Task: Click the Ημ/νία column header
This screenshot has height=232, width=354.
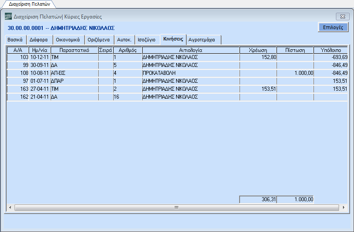Action: pyautogui.click(x=40, y=50)
